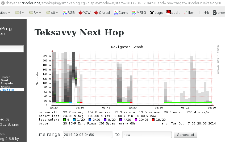Click the '29.8 ms sd' value
The image size is (225, 142).
tap(173, 112)
